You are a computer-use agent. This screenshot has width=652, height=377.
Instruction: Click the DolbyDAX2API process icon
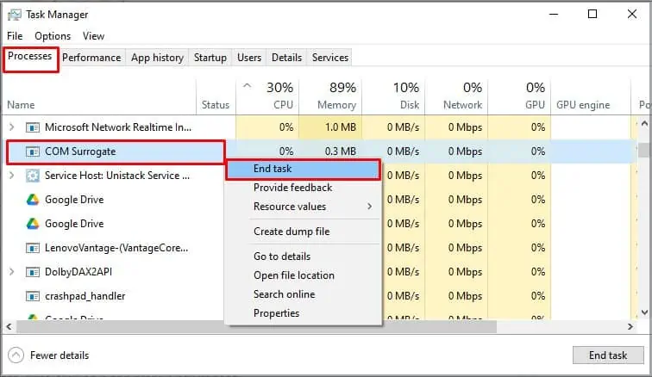click(x=33, y=272)
